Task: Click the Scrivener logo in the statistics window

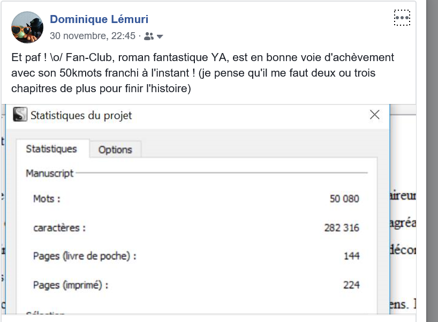Action: tap(20, 115)
